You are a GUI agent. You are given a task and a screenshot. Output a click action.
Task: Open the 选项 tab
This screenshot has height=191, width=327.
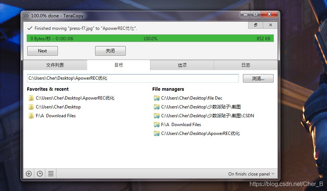tap(182, 65)
